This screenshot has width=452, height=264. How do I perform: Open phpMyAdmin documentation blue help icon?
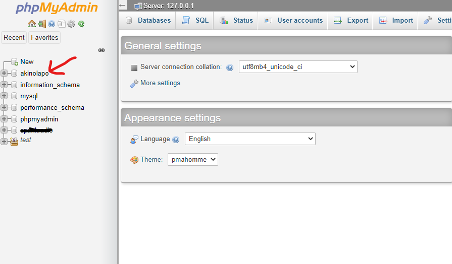point(52,24)
